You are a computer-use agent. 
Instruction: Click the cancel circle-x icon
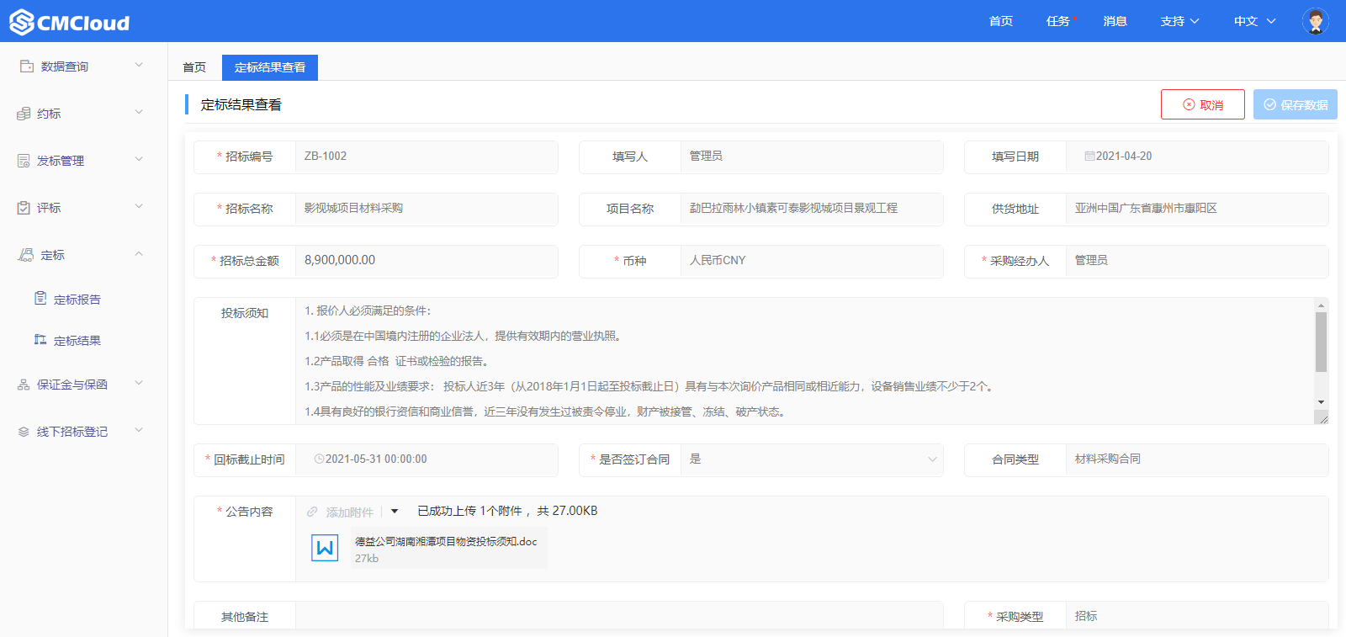(x=1189, y=104)
